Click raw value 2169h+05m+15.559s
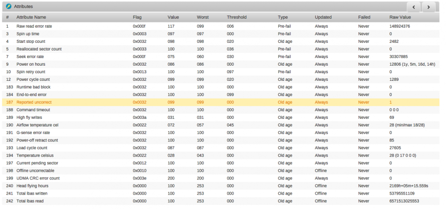 pos(409,186)
